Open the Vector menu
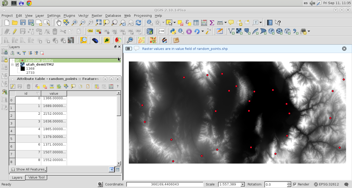This screenshot has width=352, height=188. pyautogui.click(x=83, y=15)
